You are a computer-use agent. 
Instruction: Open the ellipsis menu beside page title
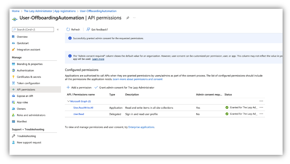(x=134, y=18)
